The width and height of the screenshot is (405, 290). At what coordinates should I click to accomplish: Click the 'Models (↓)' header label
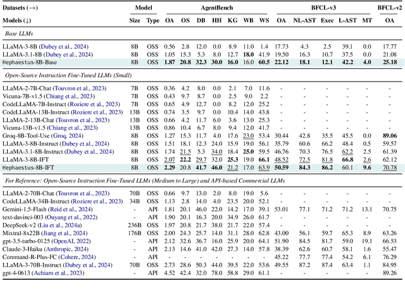pos(17,20)
